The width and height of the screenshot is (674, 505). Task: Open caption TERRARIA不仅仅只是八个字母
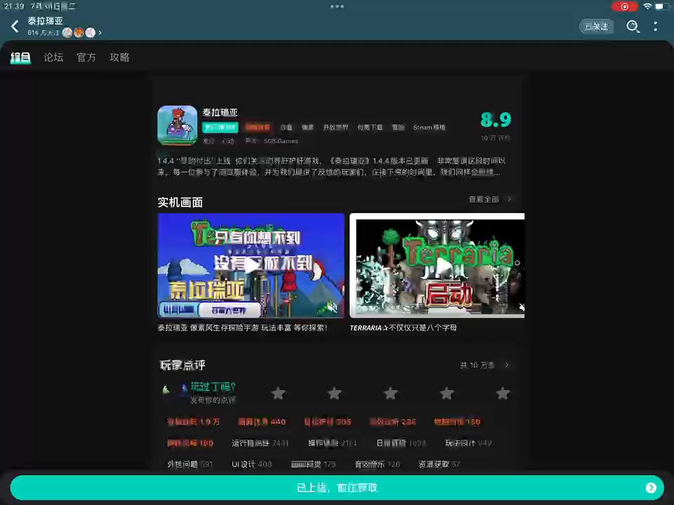403,328
